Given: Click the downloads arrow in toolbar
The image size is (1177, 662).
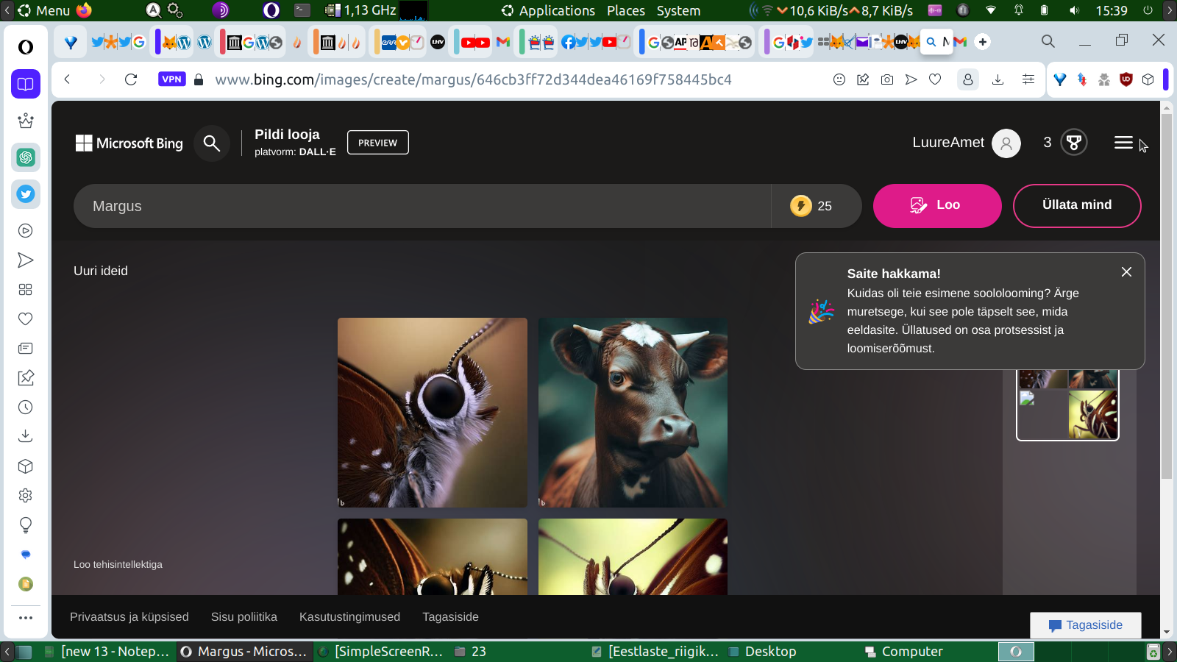Looking at the screenshot, I should click(998, 79).
